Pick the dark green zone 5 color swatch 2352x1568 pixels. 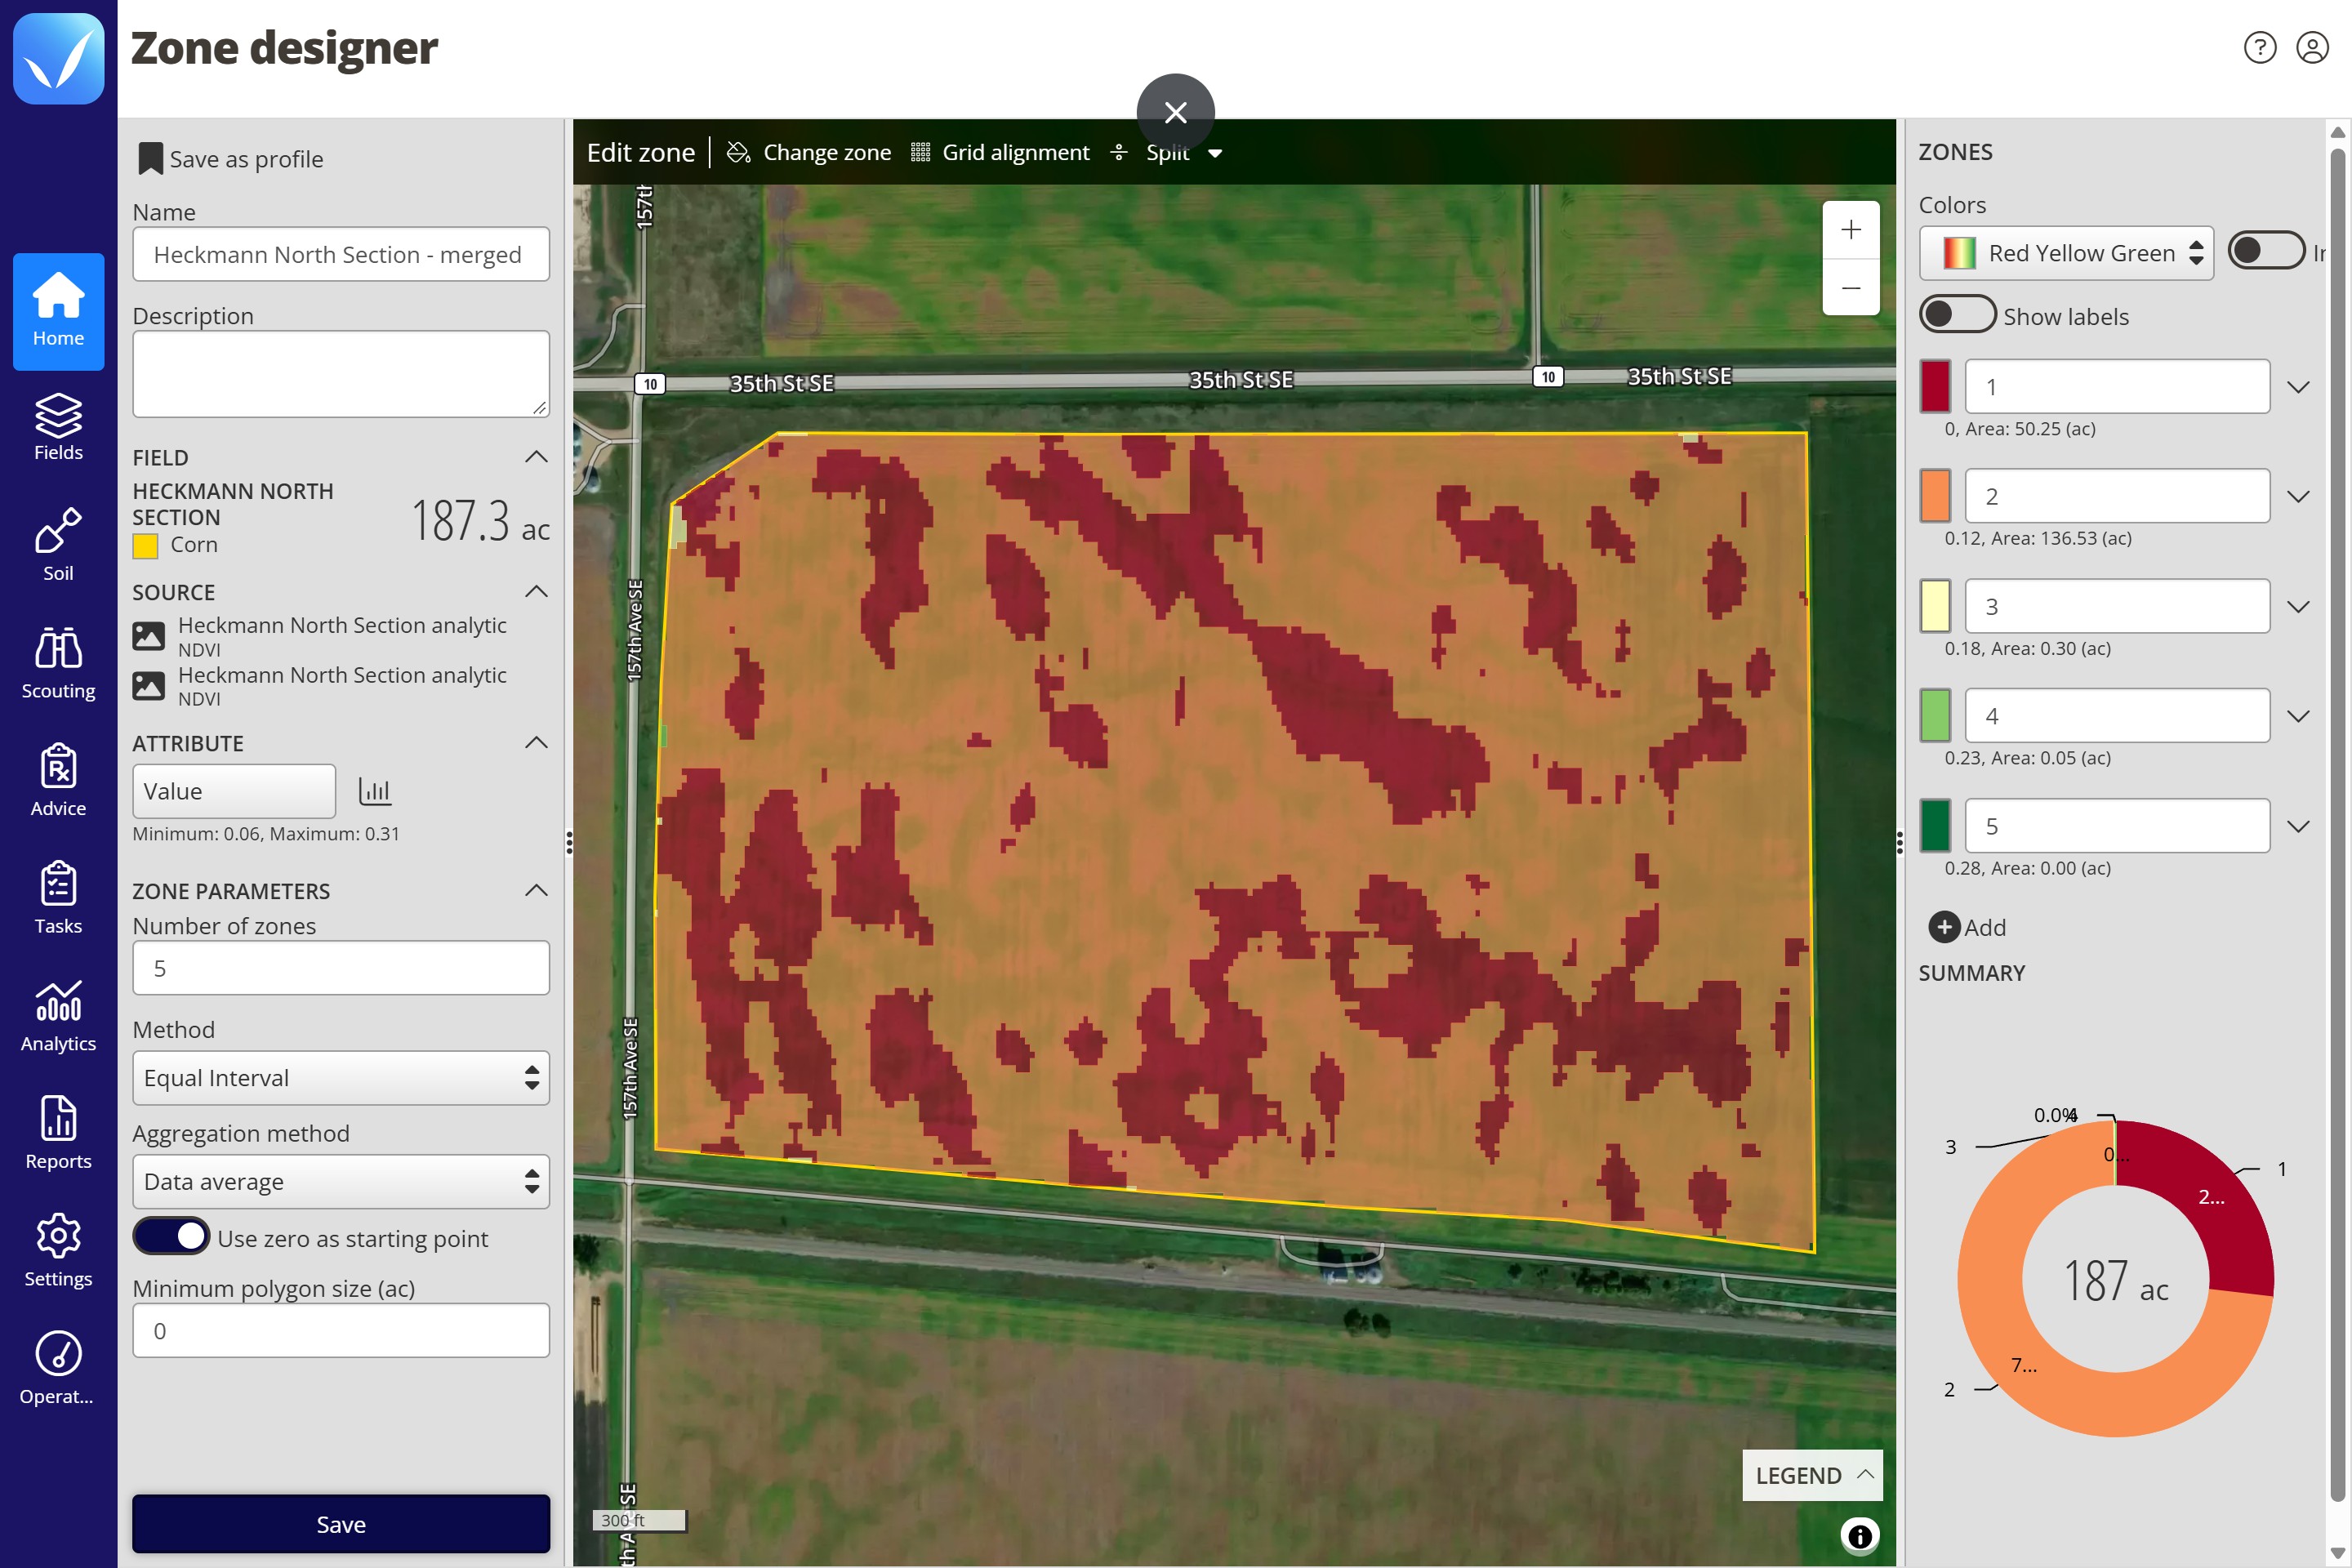tap(1935, 825)
